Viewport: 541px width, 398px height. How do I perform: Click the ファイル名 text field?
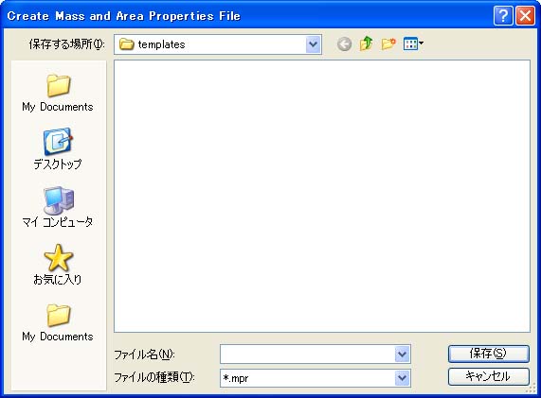tap(307, 354)
